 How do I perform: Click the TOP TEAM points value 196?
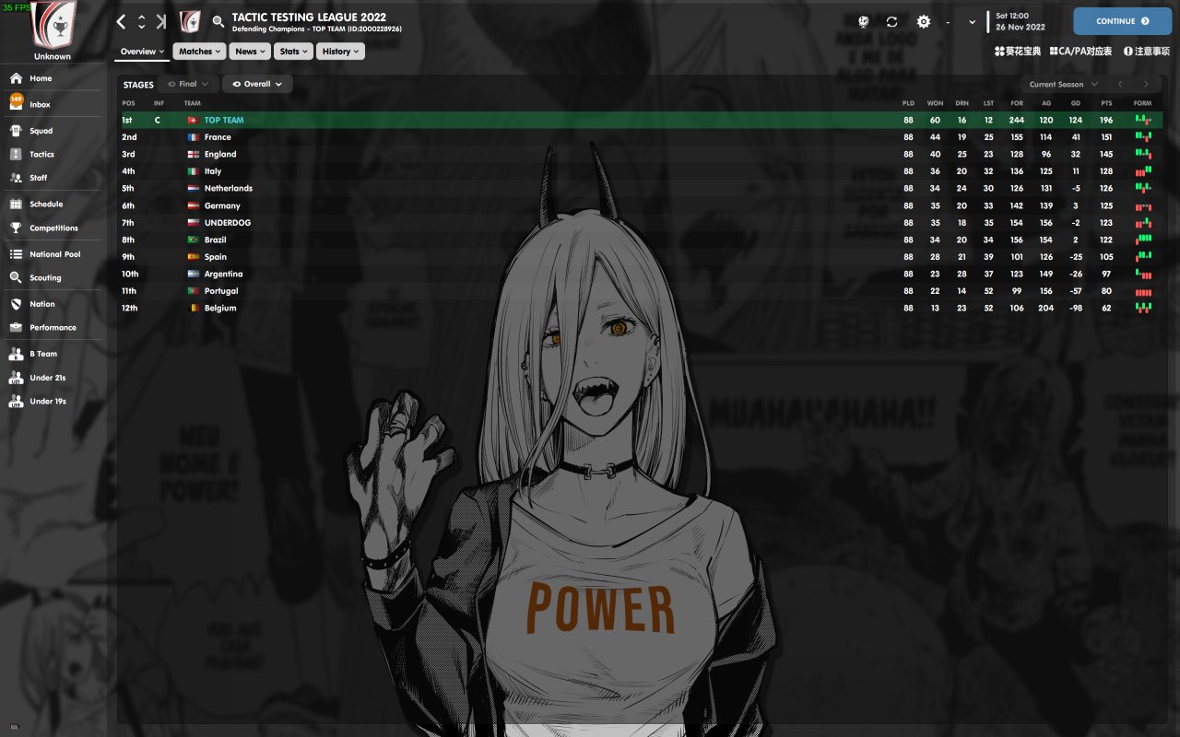(x=1106, y=120)
